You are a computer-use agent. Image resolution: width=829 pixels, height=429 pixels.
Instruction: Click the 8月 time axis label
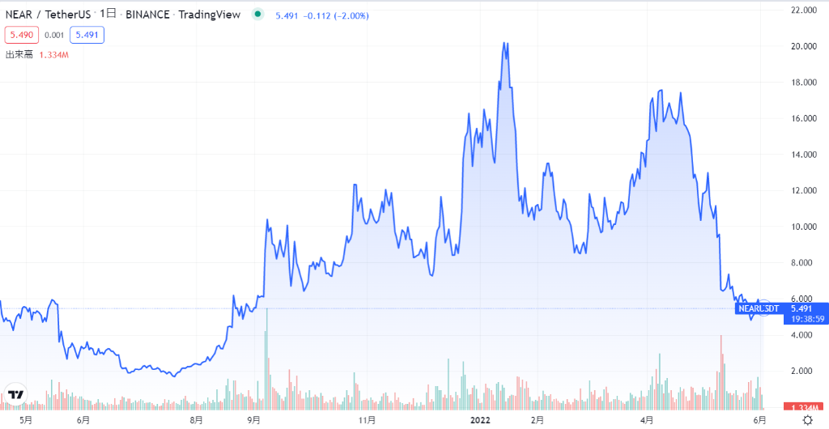point(196,420)
